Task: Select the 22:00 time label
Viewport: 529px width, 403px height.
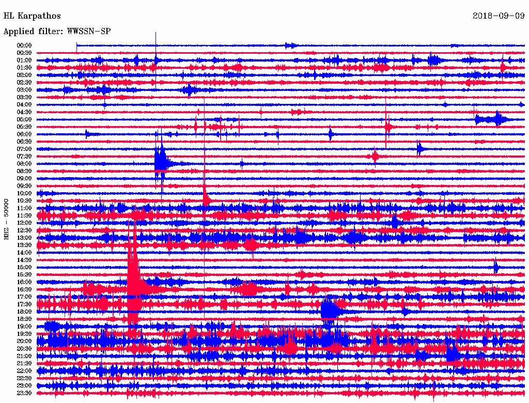Action: click(x=24, y=371)
